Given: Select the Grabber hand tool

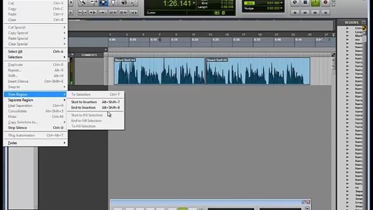Looking at the screenshot, I should click(x=114, y=2).
